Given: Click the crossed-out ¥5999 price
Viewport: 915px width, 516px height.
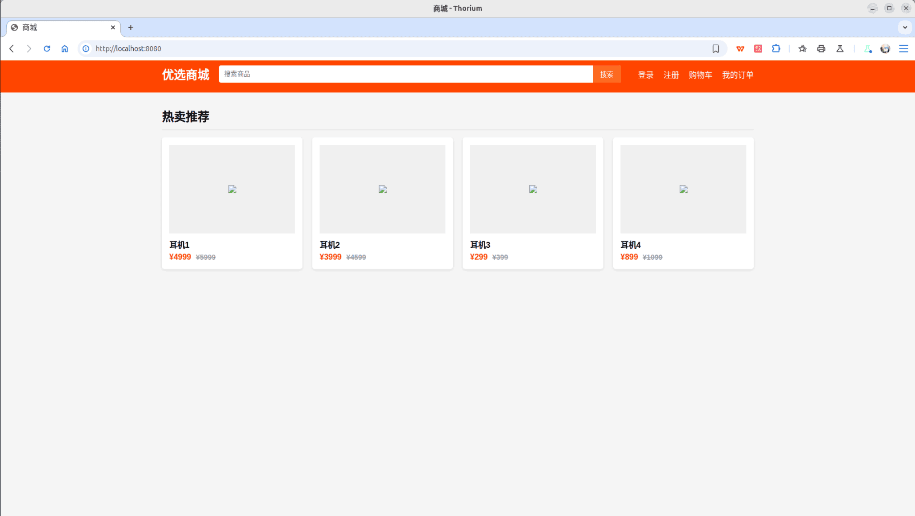Looking at the screenshot, I should point(206,258).
